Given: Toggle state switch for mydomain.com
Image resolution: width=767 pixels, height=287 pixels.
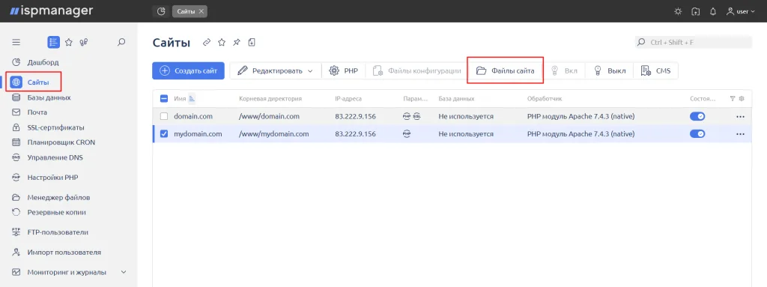Looking at the screenshot, I should [697, 133].
